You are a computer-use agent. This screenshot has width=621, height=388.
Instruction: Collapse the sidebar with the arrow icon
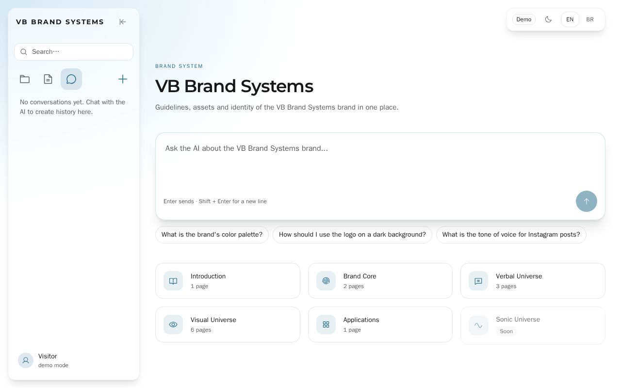pyautogui.click(x=123, y=22)
